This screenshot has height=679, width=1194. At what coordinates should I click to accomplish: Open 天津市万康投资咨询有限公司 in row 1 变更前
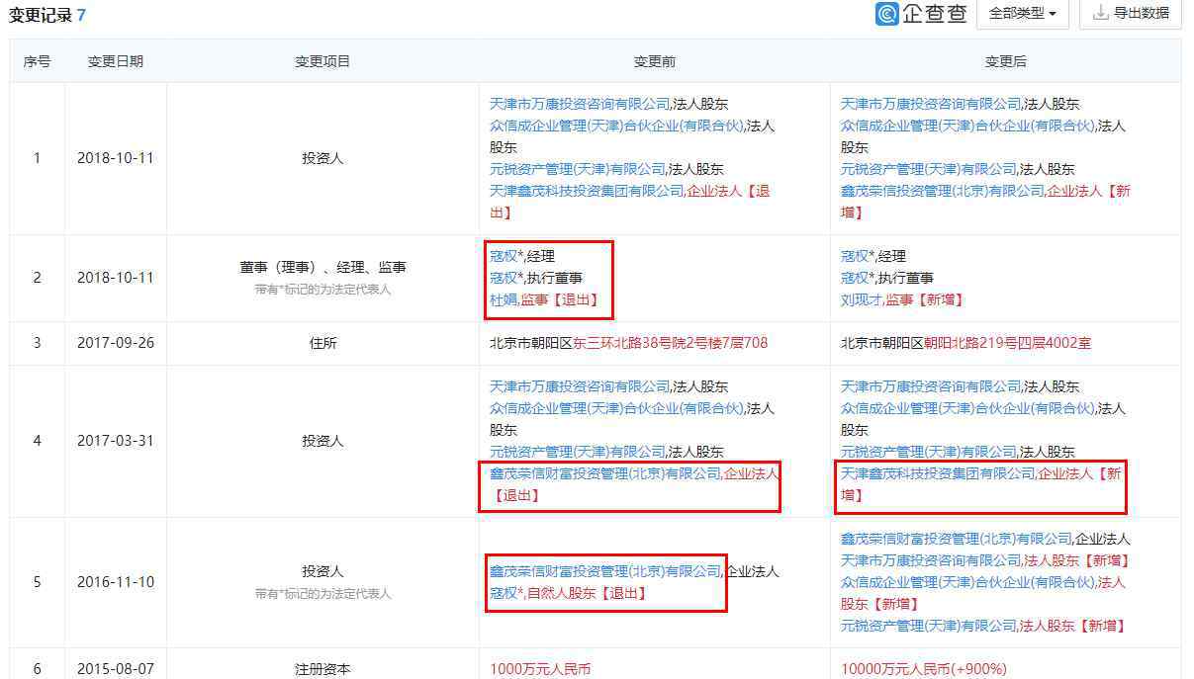coord(580,104)
